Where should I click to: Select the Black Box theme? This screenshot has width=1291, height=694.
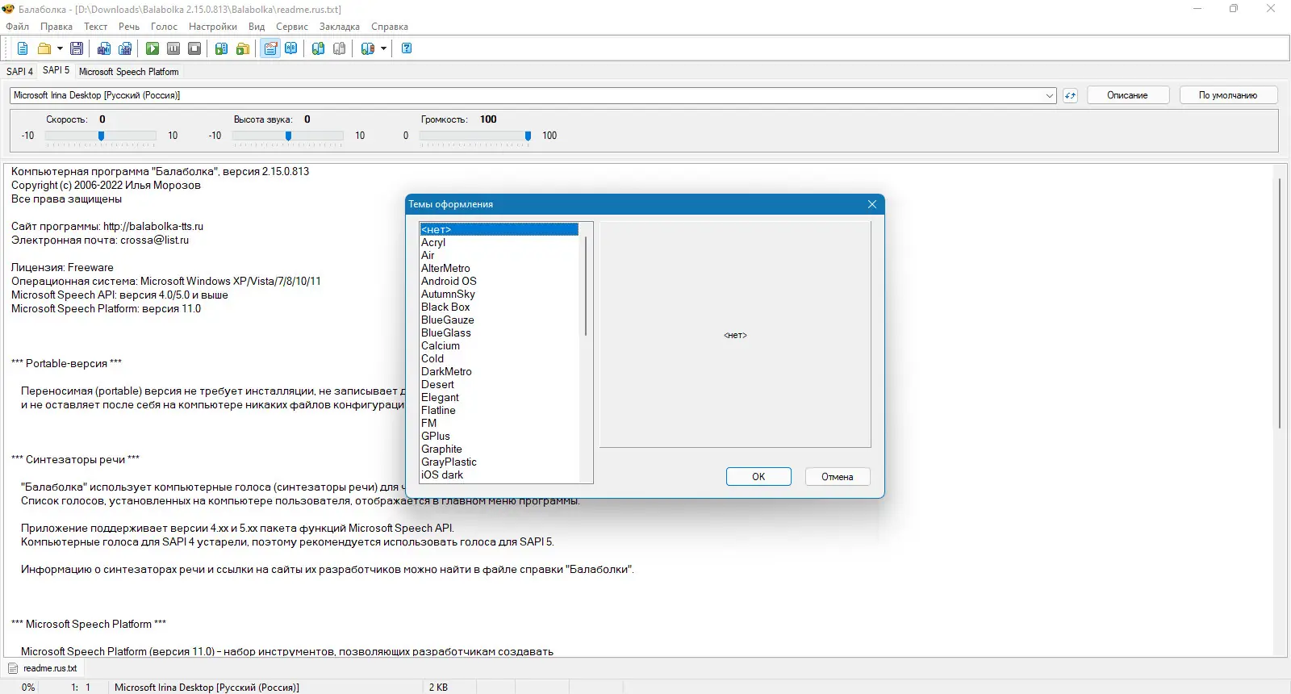pyautogui.click(x=499, y=307)
